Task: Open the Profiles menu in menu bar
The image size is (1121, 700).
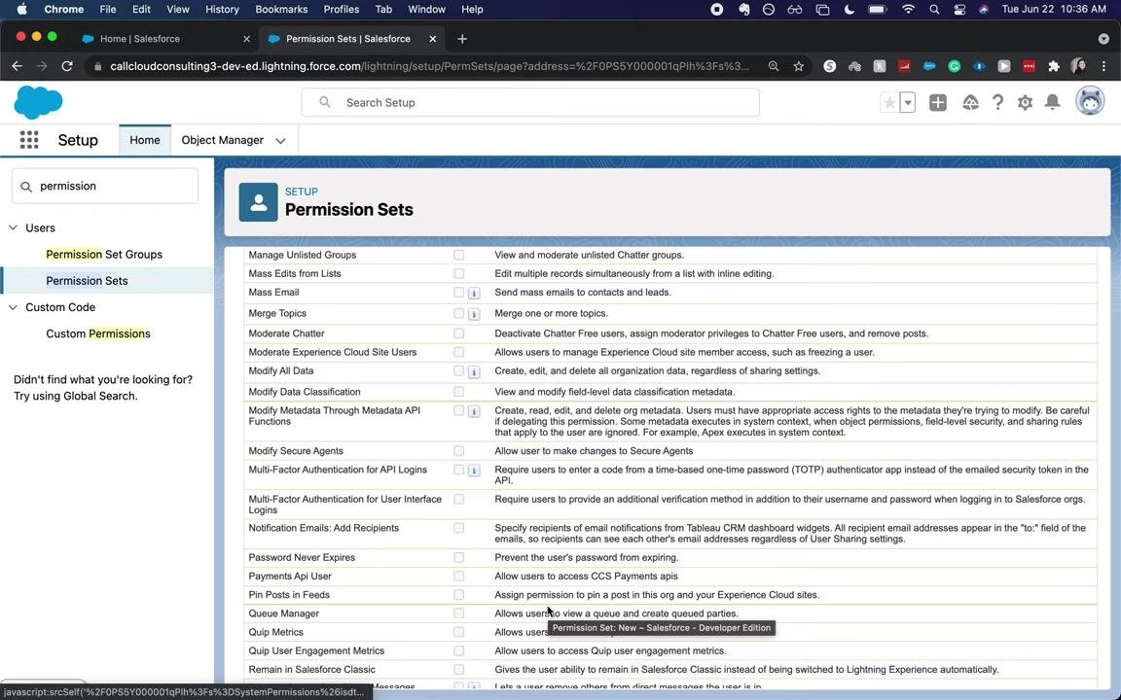Action: (341, 10)
